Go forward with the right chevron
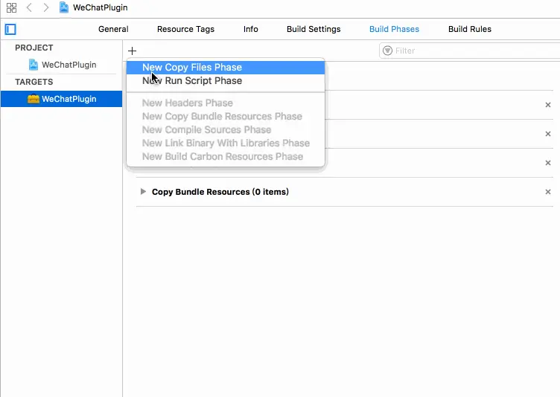This screenshot has width=560, height=397. coord(46,7)
